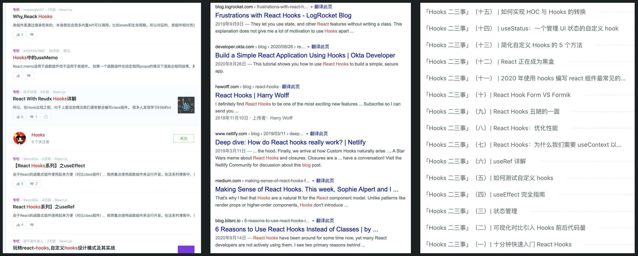Share 'React With Reudx Hooks详解' article
This screenshot has height=256, width=638.
point(46,117)
